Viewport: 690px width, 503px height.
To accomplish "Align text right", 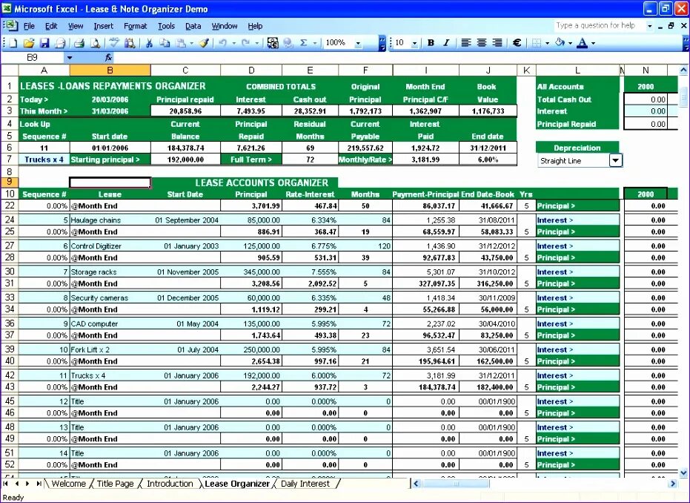I will click(x=497, y=43).
